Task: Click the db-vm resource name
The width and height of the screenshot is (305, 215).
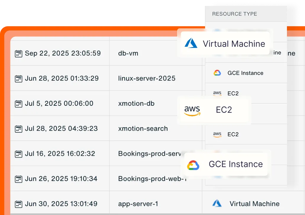Action: (128, 53)
